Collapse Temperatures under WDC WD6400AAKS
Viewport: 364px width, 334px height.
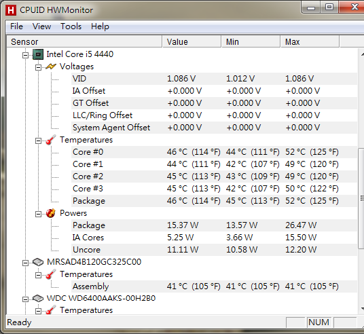38,311
